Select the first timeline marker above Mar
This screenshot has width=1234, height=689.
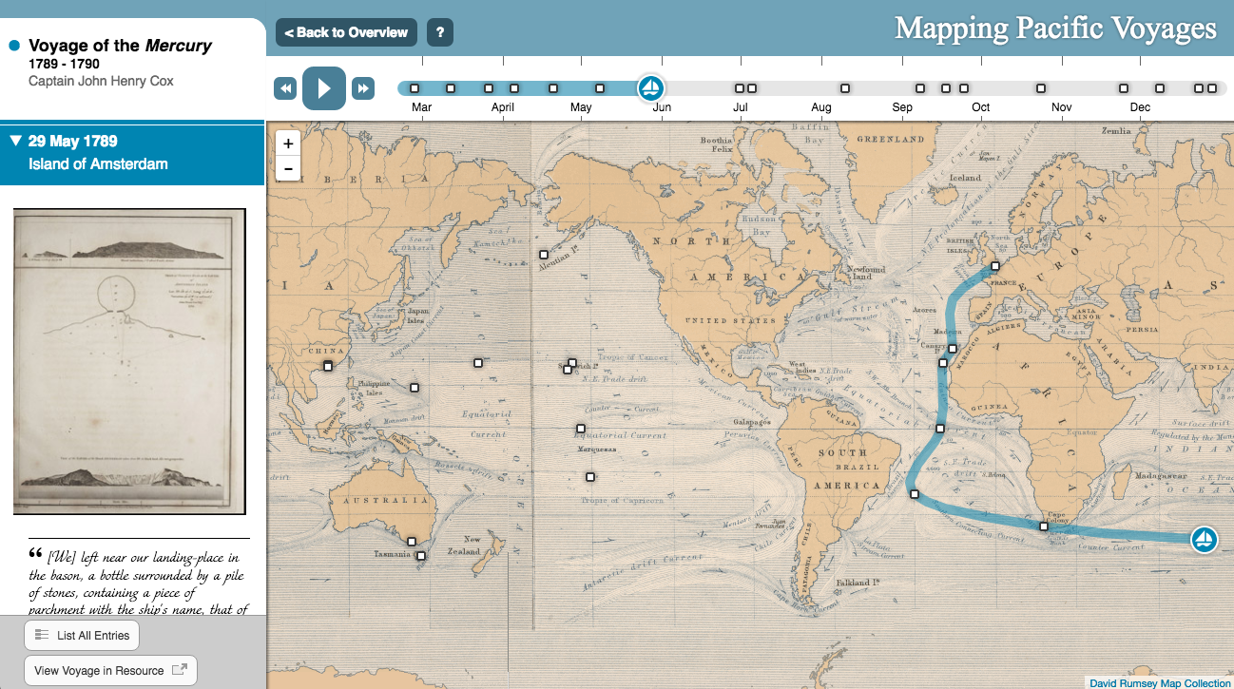(x=415, y=88)
